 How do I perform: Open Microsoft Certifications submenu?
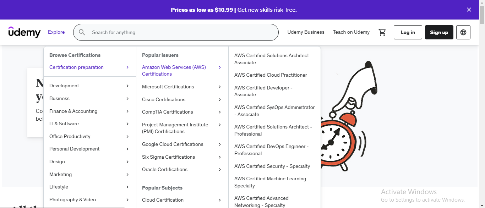pos(182,87)
